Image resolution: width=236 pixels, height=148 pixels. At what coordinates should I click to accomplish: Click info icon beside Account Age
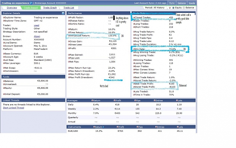pos(4,57)
